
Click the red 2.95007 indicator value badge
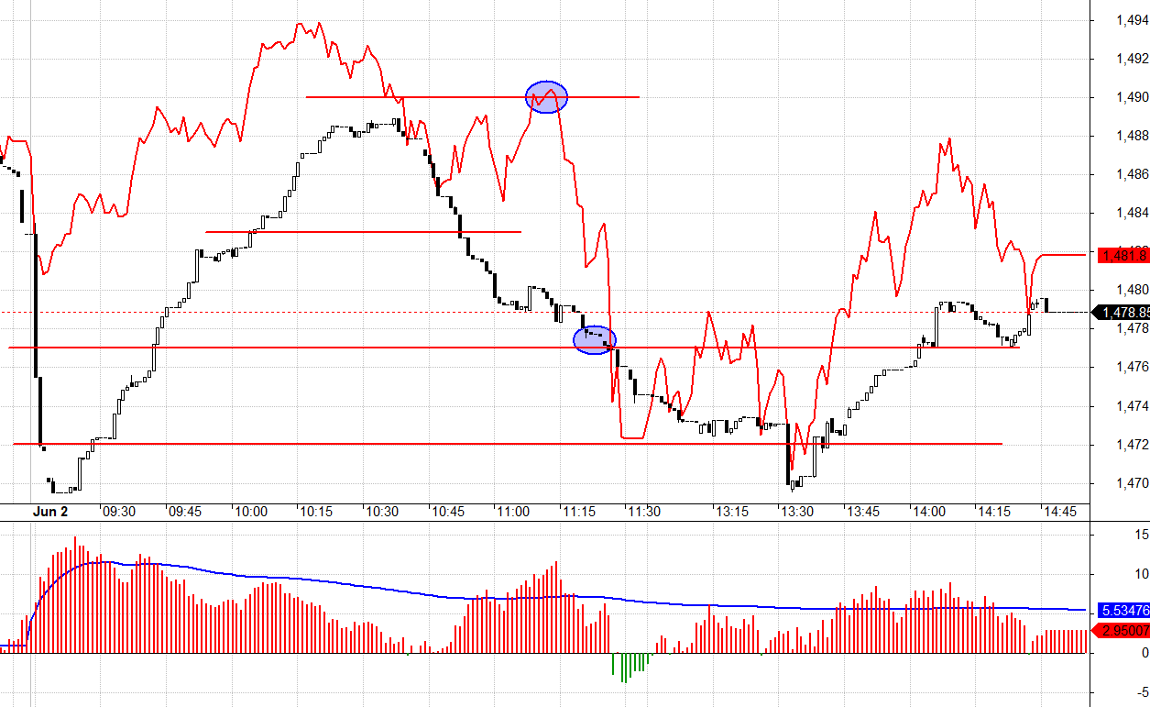(x=1123, y=631)
